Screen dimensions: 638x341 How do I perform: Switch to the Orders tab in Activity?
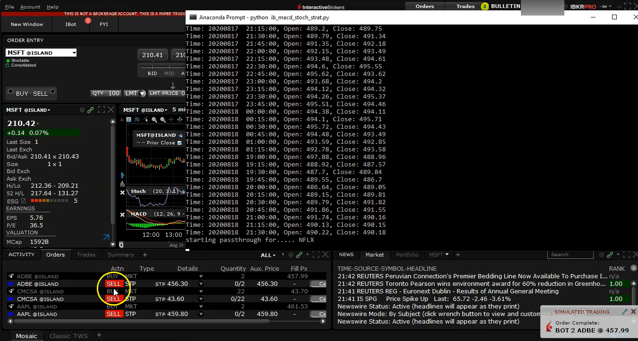[x=55, y=255]
